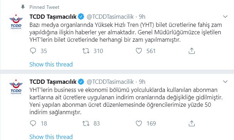Share the pinned tweet via share icon

coord(192,51)
